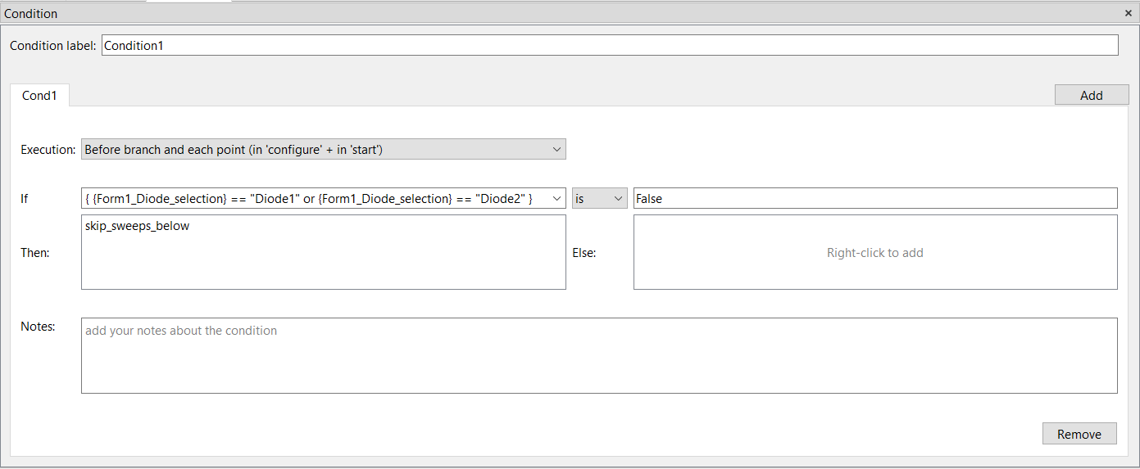The image size is (1140, 469).
Task: Click the 'Then:' caption
Action: click(35, 253)
